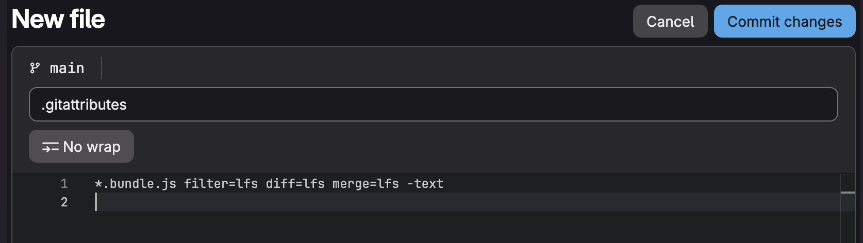Select the main branch label

point(67,68)
